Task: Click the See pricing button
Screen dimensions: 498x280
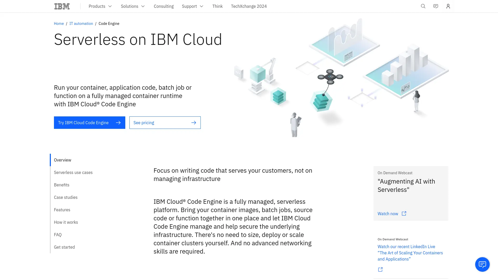Action: 165,123
